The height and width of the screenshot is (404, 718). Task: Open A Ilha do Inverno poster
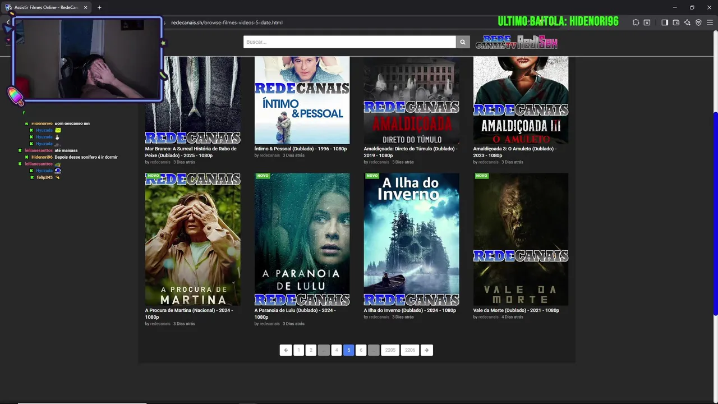411,239
